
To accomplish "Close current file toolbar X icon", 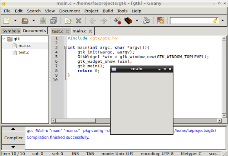I will click(78, 21).
